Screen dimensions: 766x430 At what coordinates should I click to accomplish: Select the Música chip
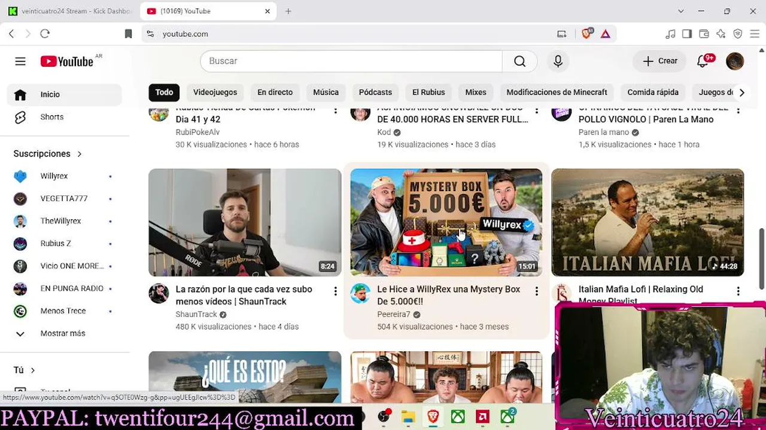click(x=326, y=93)
